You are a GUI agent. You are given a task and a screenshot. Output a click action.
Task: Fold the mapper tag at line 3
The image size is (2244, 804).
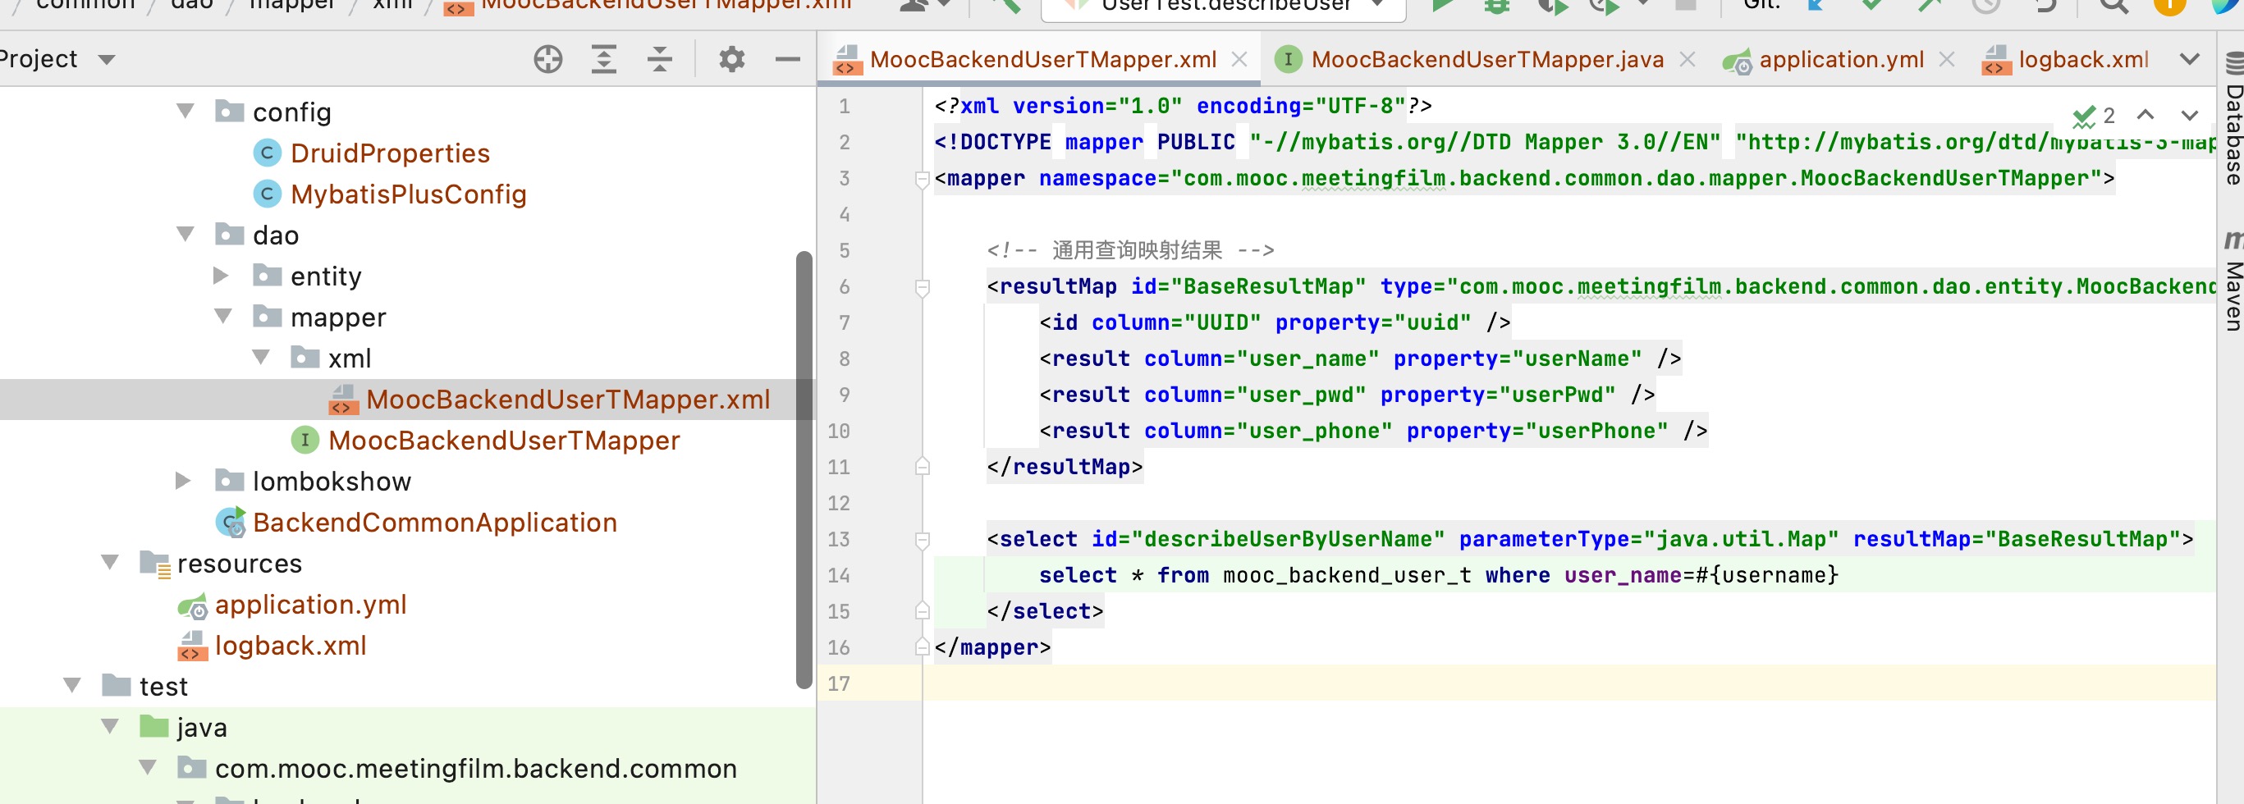pyautogui.click(x=923, y=179)
